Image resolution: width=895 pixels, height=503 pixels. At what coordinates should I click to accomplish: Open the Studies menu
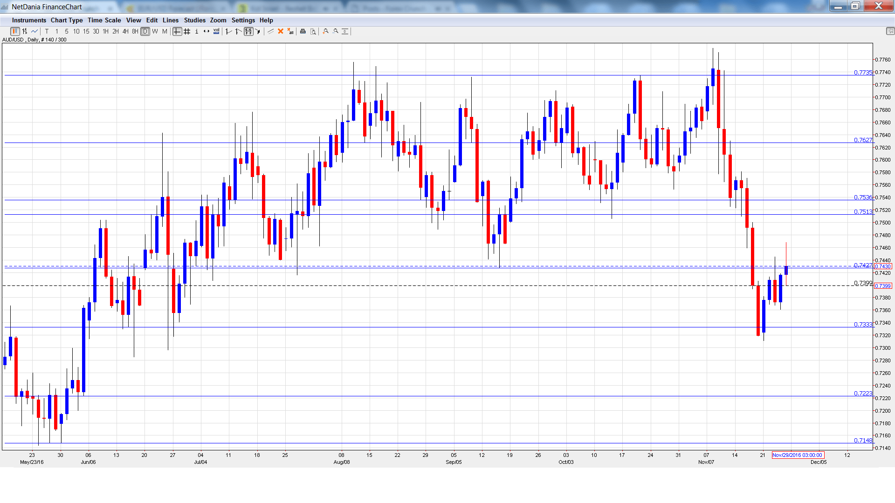pyautogui.click(x=194, y=20)
